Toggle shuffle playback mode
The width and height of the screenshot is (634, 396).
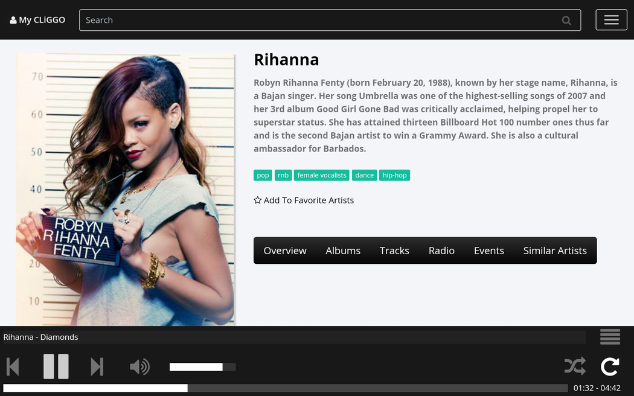coord(575,366)
